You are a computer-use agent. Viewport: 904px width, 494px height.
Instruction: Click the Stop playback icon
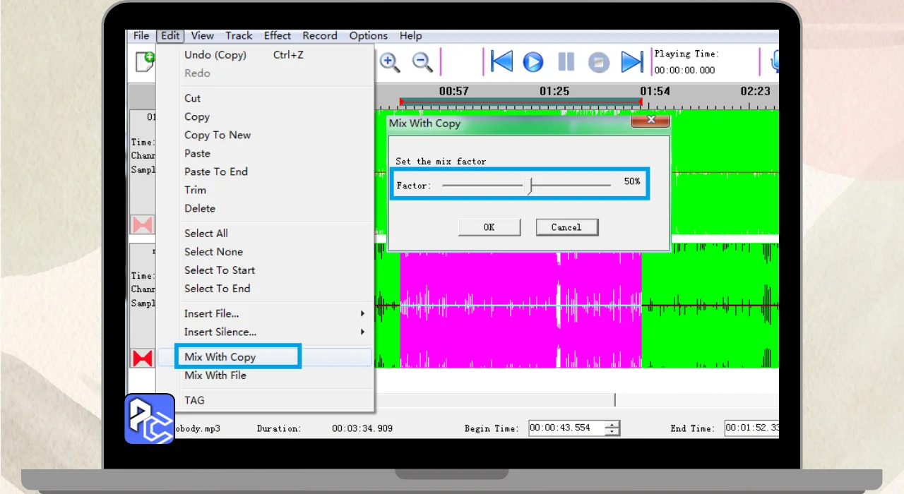coord(599,62)
